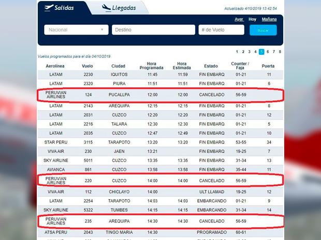Select the Hoy day filter
The width and height of the screenshot is (321, 240).
(x=252, y=19)
